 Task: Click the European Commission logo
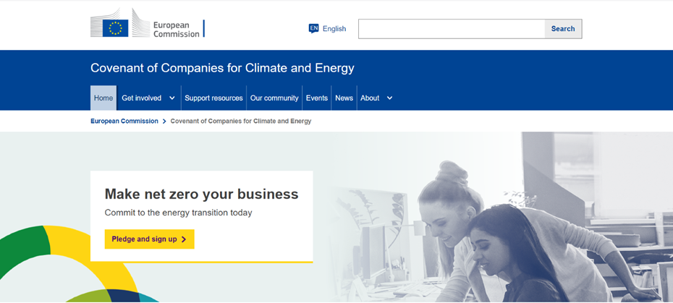point(147,22)
